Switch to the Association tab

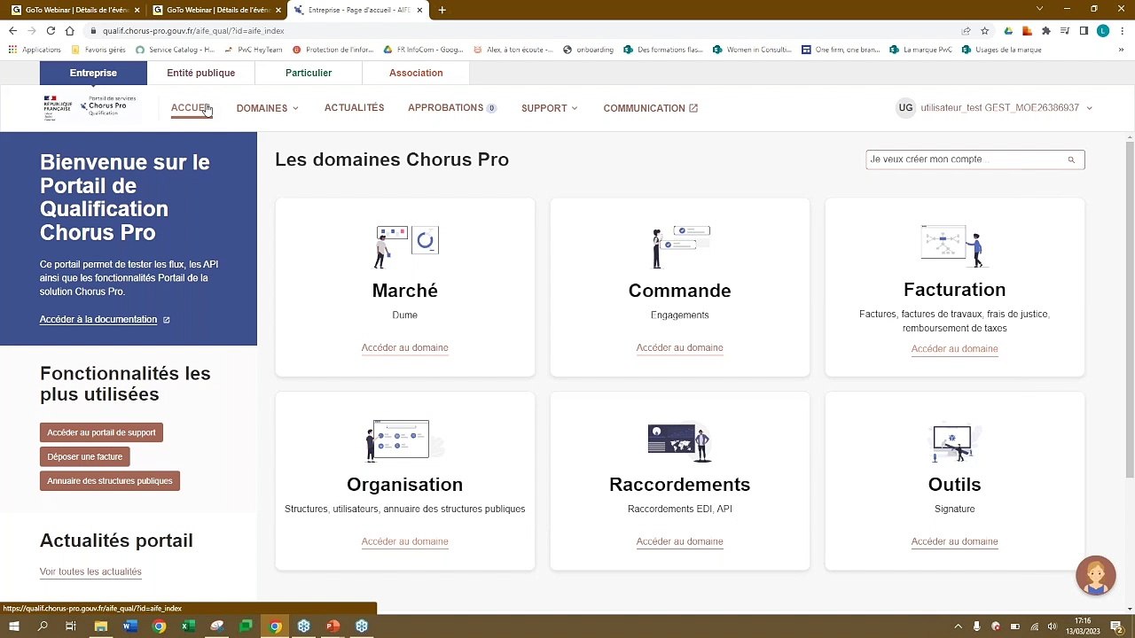pos(416,73)
